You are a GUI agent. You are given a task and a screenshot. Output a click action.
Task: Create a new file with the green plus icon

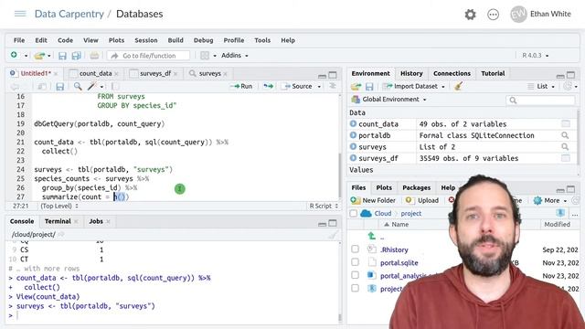[x=15, y=55]
